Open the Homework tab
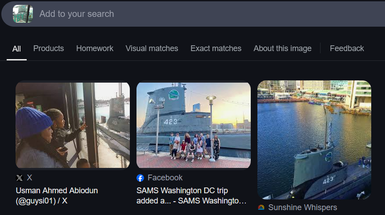The width and height of the screenshot is (385, 215). click(95, 48)
